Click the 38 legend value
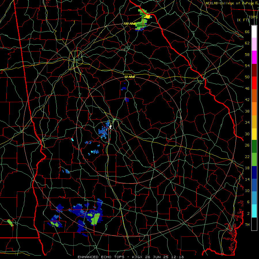 (247, 111)
